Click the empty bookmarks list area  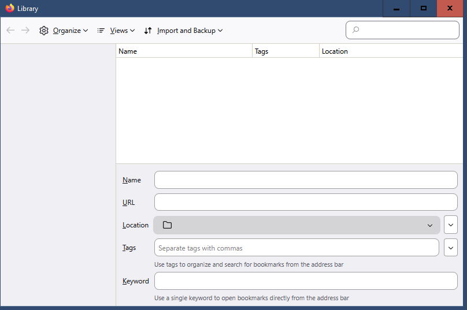(x=289, y=110)
